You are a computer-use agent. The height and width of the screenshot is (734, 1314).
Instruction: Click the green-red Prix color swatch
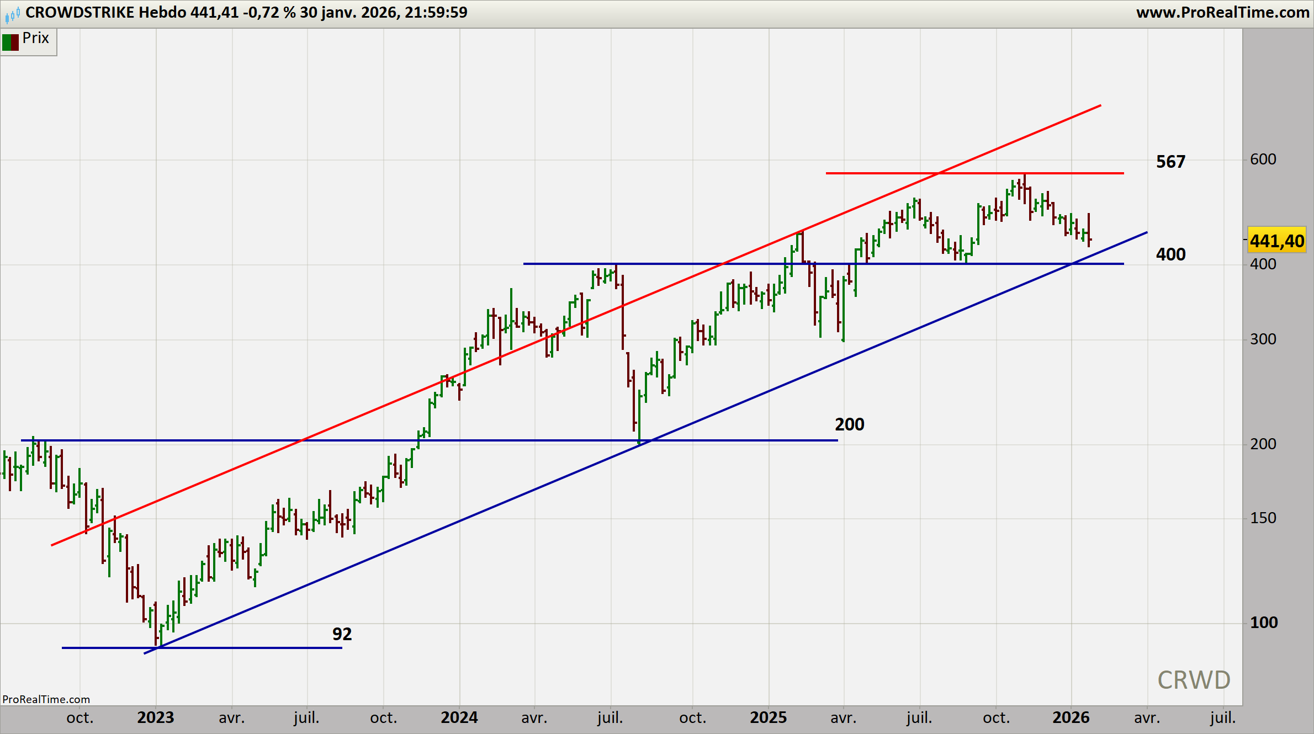(10, 42)
